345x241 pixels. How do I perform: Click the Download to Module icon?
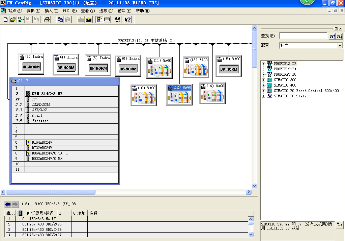pos(81,20)
